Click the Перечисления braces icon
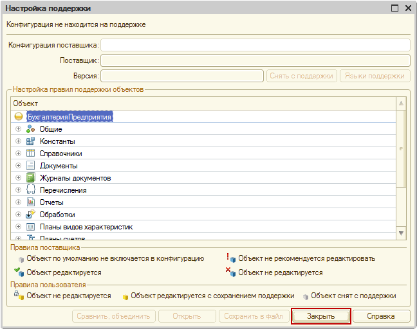 [30, 190]
